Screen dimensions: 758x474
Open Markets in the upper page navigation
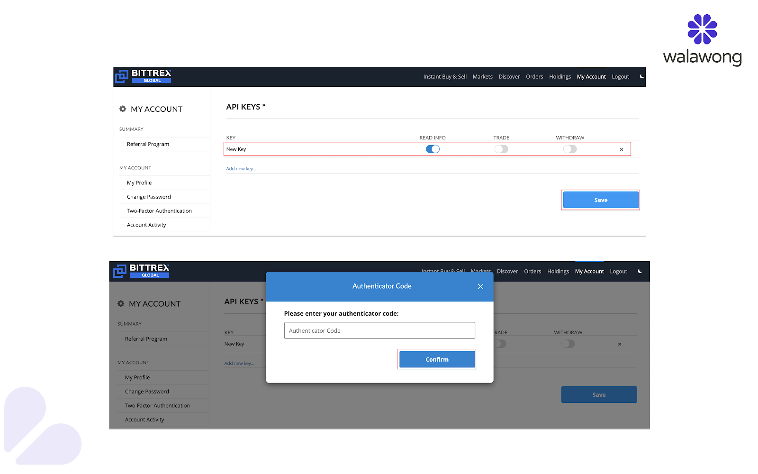pyautogui.click(x=483, y=77)
